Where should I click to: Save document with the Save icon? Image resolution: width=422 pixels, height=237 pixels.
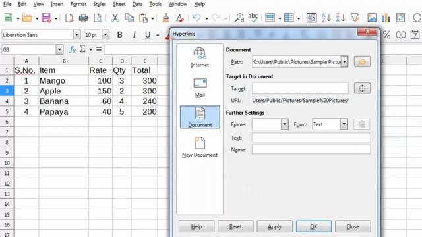pyautogui.click(x=46, y=18)
